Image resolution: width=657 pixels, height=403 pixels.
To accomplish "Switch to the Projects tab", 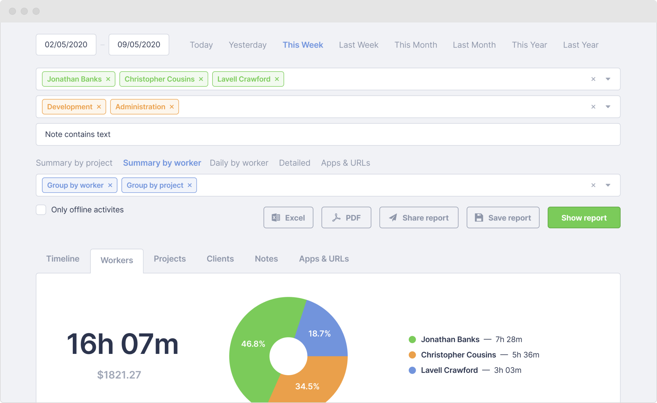I will coord(170,259).
